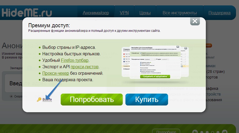Image resolution: width=239 pixels, height=133 pixels.
Task: Open the Войти login link
Action: 47,100
